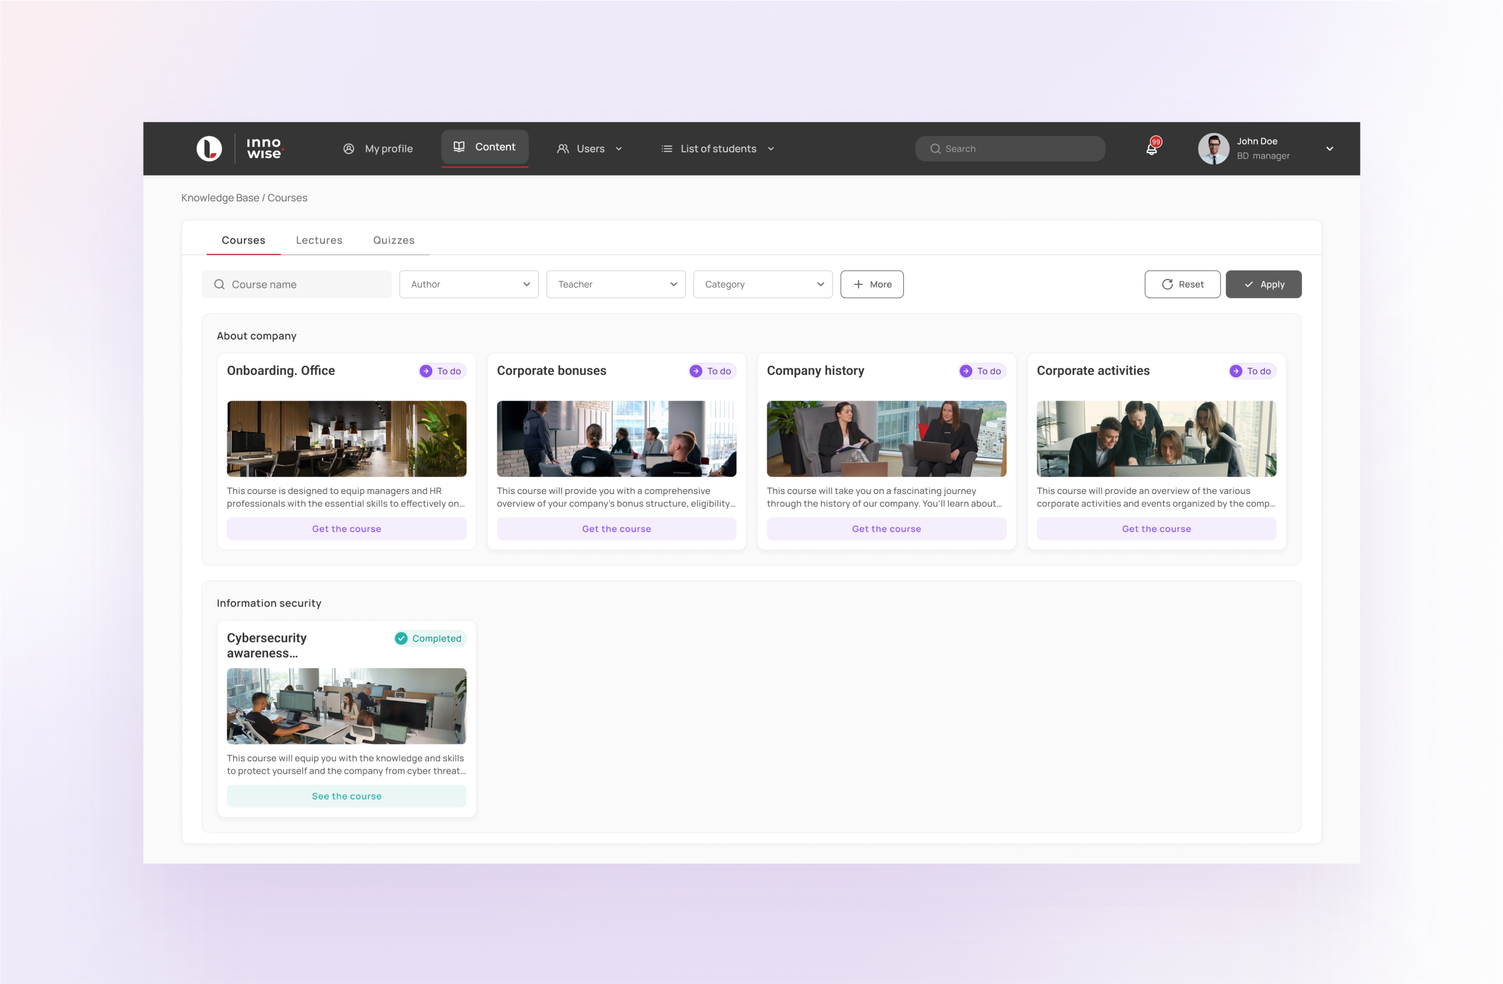Click the top Search field

click(x=1010, y=149)
